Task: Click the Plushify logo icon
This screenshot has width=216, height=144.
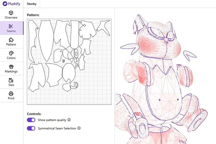Action: pyautogui.click(x=5, y=4)
